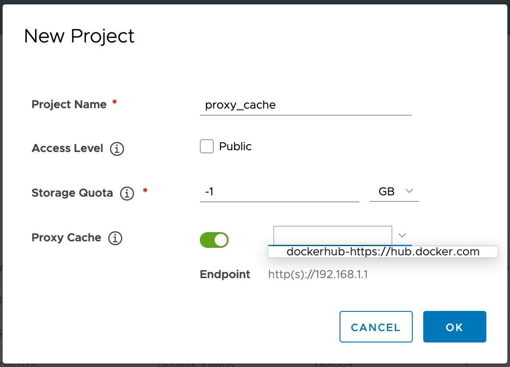The height and width of the screenshot is (367, 510).
Task: Check Public to make the project public
Action: pyautogui.click(x=206, y=146)
